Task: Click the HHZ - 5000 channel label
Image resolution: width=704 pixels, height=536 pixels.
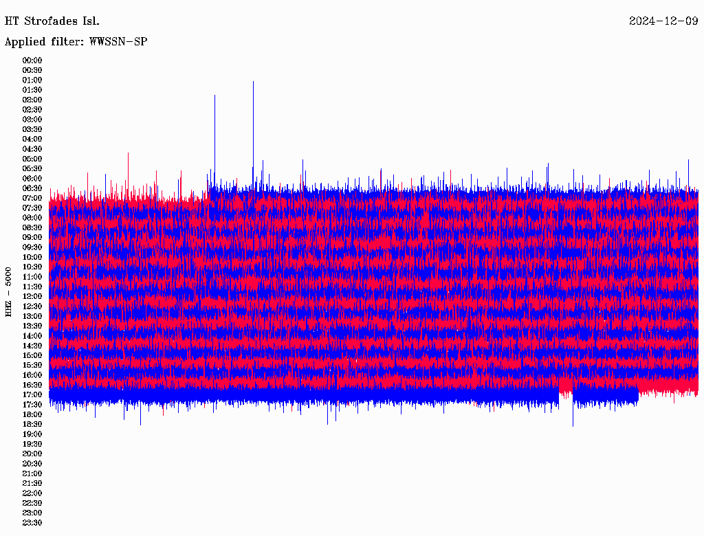Action: coord(8,292)
